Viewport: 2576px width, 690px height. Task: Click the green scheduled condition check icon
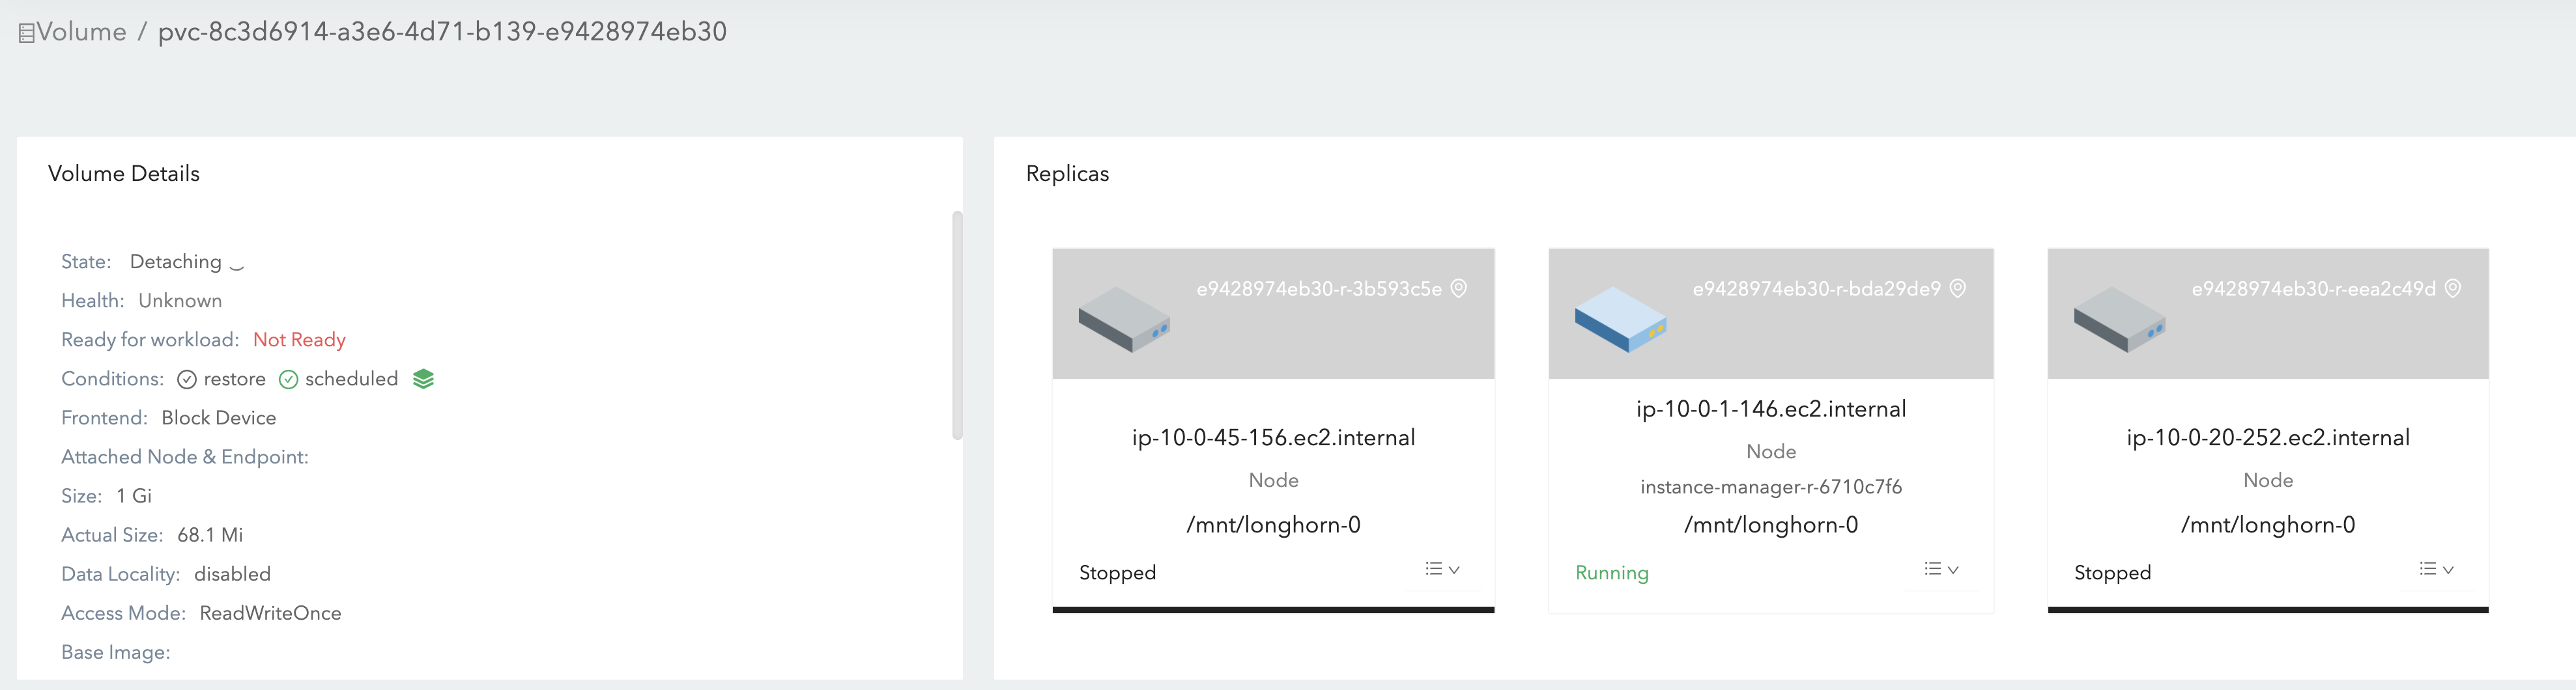click(288, 378)
